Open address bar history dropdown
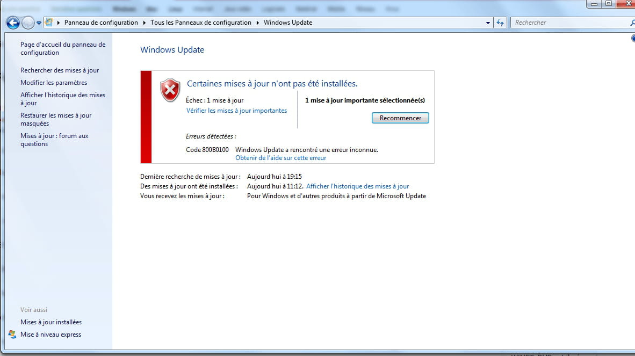Screen dimensions: 635x356 click(488, 23)
